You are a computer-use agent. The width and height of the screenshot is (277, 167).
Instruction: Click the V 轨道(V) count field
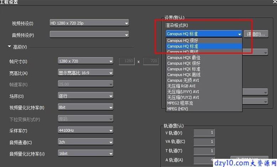point(204,133)
